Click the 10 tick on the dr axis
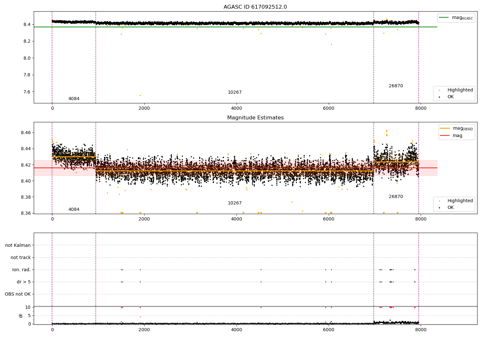Screen dimensions: 482x337 [x=28, y=307]
